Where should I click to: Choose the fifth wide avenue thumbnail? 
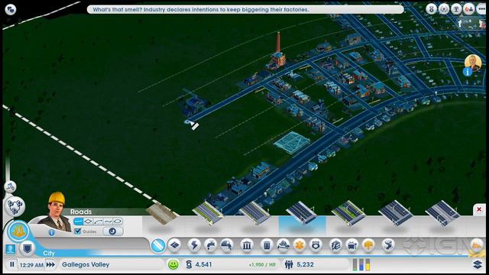pos(395,212)
